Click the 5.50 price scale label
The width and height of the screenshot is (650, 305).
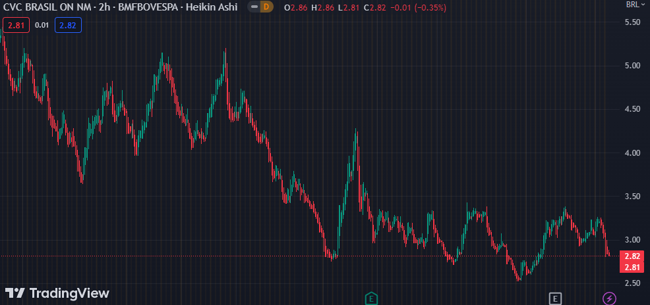pos(633,22)
